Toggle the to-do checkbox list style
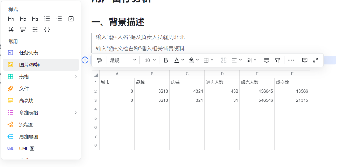Screen dimensions: 344x167 tap(71, 19)
